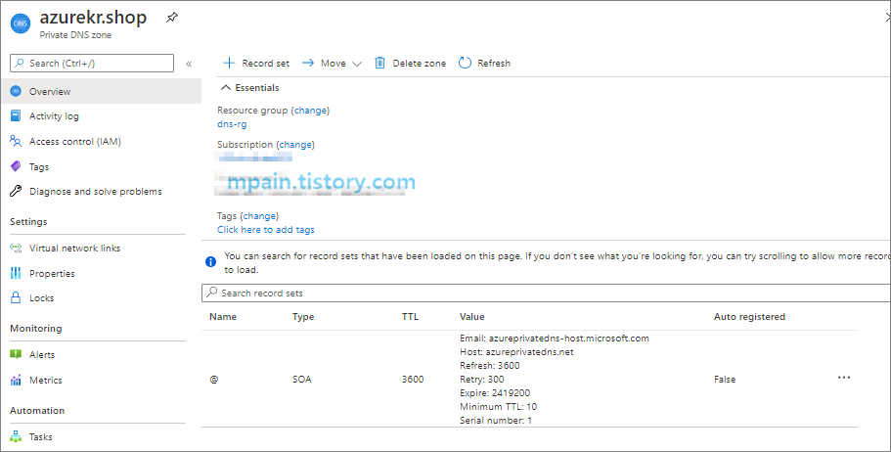Open Activity log menu item
This screenshot has height=452, width=891.
click(x=54, y=116)
